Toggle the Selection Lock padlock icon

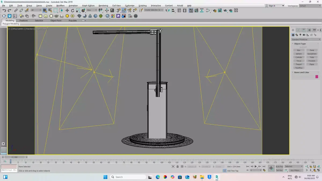point(178,167)
